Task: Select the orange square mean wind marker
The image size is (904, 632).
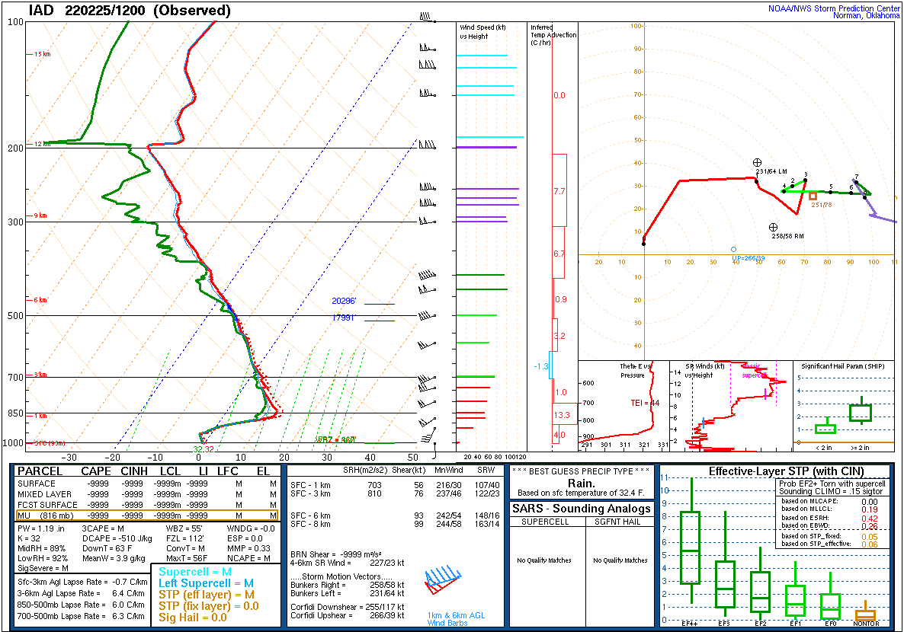Action: pyautogui.click(x=813, y=196)
